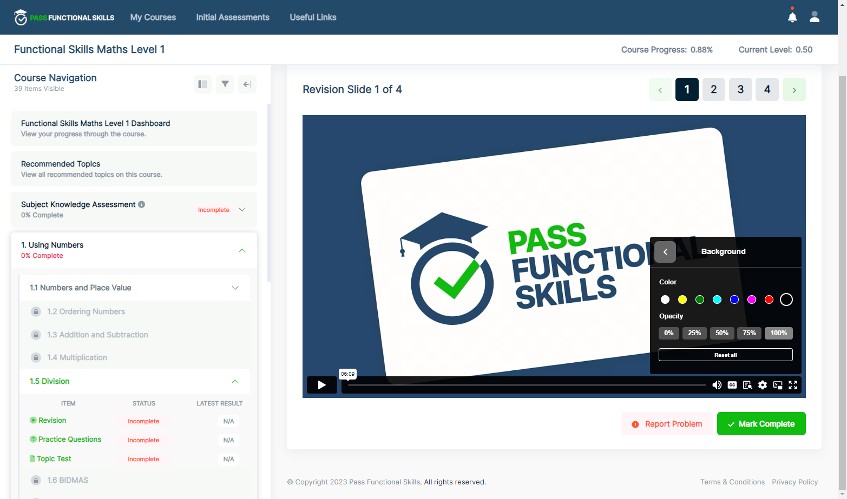Choose the blue background color swatch
Screen dimensions: 847x499
pos(734,300)
